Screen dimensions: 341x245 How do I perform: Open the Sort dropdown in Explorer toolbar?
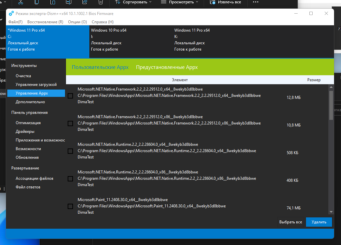133,2
